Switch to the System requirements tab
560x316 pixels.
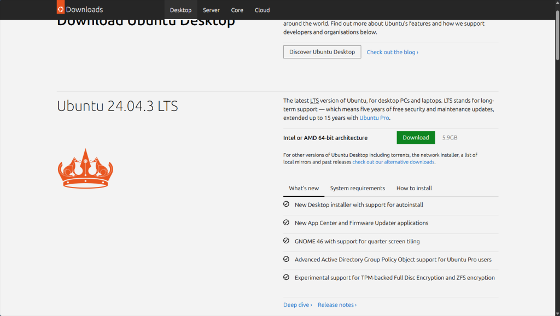tap(357, 188)
